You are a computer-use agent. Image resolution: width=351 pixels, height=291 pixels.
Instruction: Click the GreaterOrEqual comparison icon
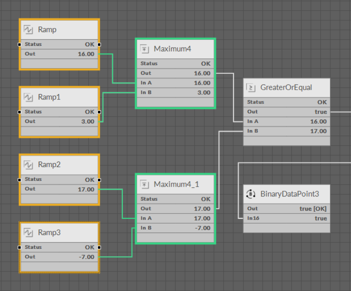251,87
